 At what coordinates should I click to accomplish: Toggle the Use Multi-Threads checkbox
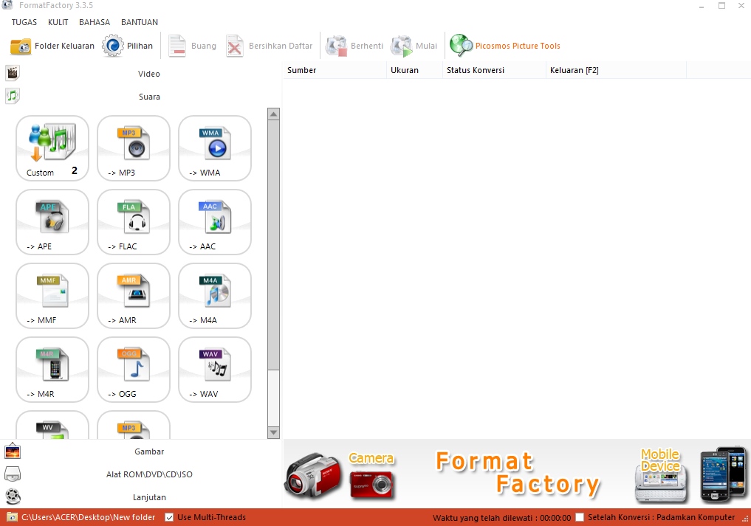[169, 517]
